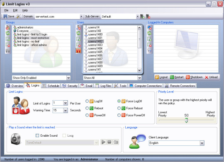Viewport: 224px width, 162px height.
Task: Switch to the Remote Connections tab
Action: pos(180,86)
